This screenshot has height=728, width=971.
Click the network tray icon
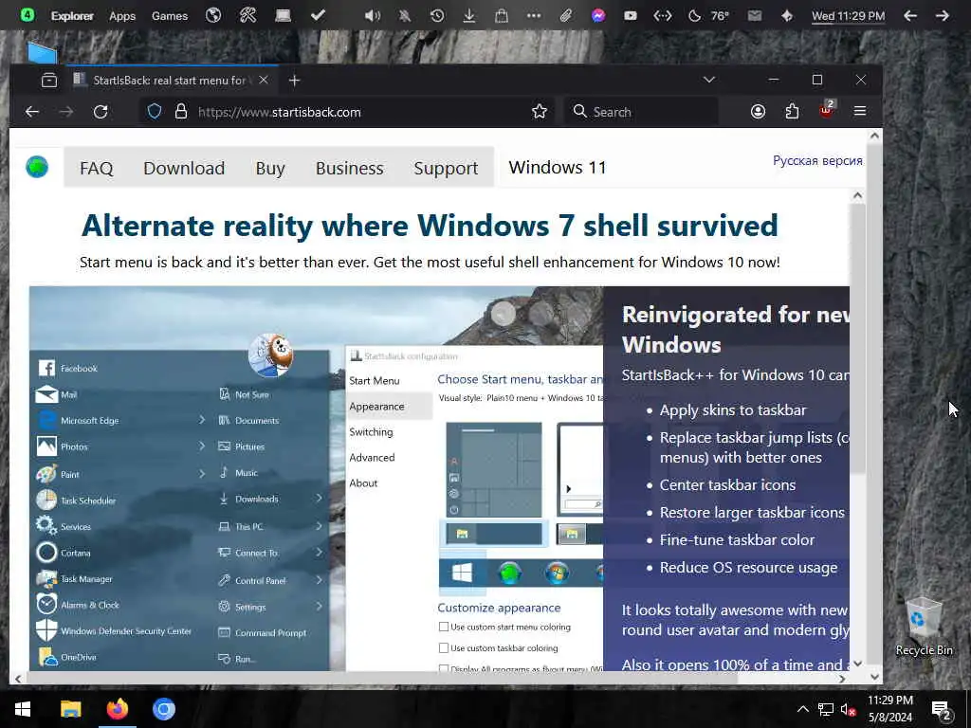point(826,709)
